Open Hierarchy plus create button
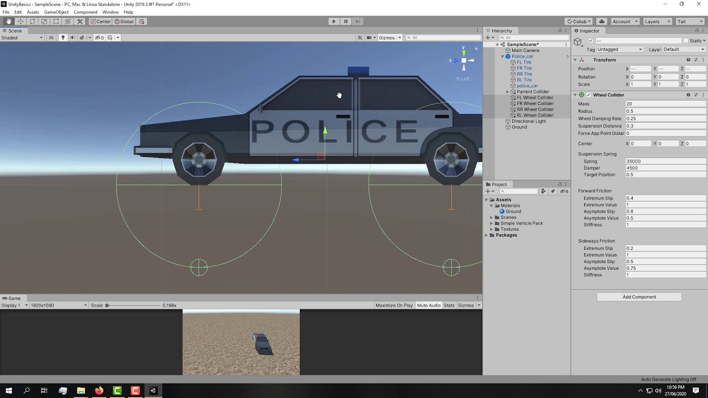708x398 pixels. pos(489,38)
